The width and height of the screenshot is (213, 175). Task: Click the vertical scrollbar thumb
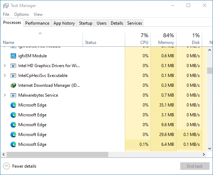click(x=209, y=71)
